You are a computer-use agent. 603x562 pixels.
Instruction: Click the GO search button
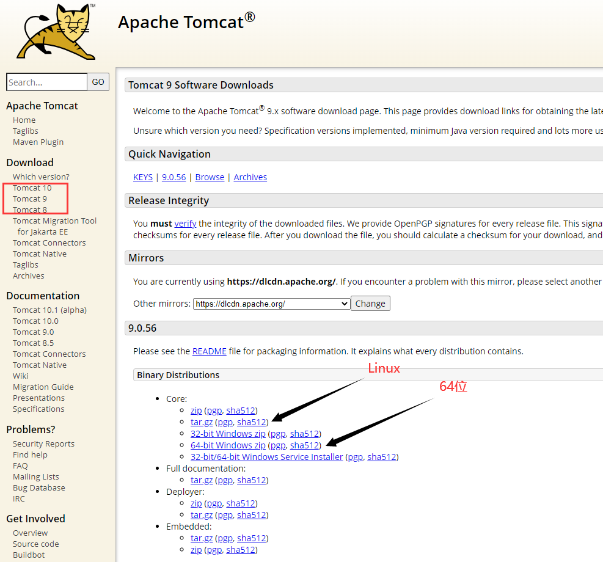[98, 82]
